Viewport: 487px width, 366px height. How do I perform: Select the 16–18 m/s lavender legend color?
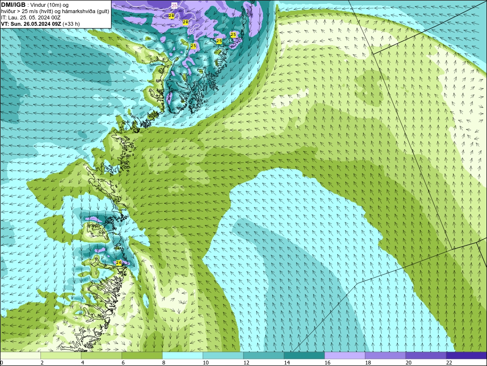click(345, 355)
